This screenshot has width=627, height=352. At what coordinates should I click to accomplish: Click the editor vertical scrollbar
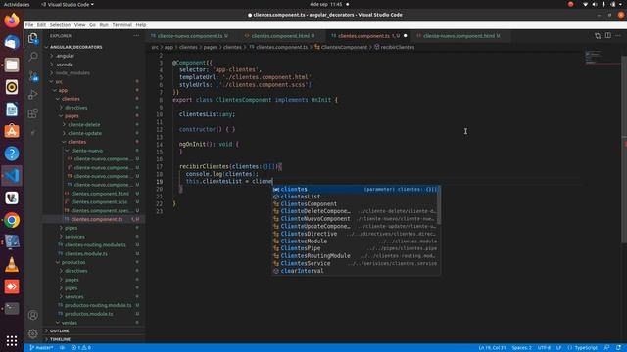(x=624, y=149)
